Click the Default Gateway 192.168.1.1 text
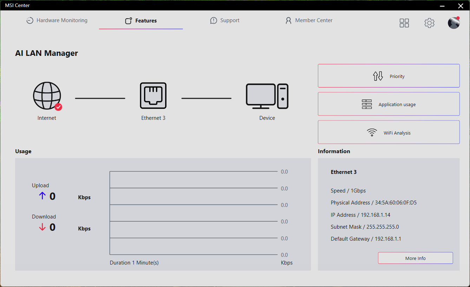 coord(366,239)
